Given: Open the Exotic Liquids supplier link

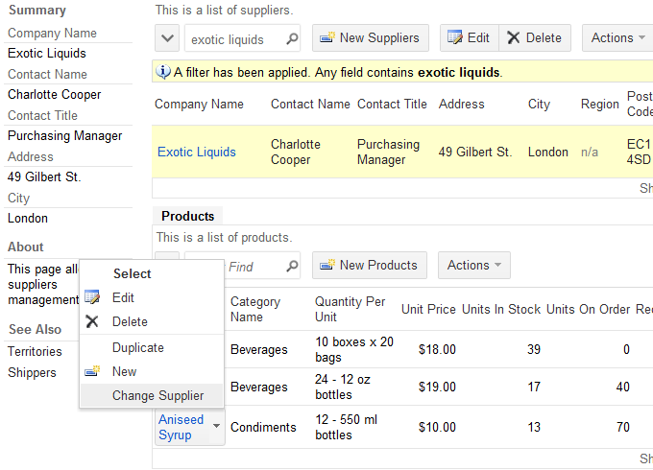Looking at the screenshot, I should click(197, 152).
